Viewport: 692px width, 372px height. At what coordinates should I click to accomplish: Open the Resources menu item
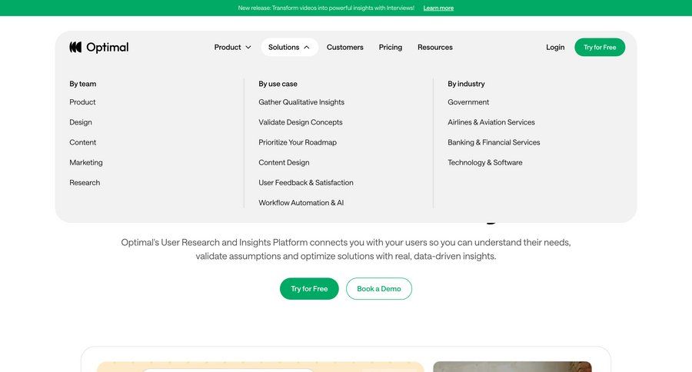pyautogui.click(x=434, y=47)
